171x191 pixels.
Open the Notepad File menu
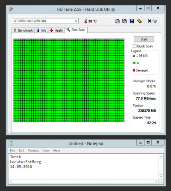[x=12, y=150]
